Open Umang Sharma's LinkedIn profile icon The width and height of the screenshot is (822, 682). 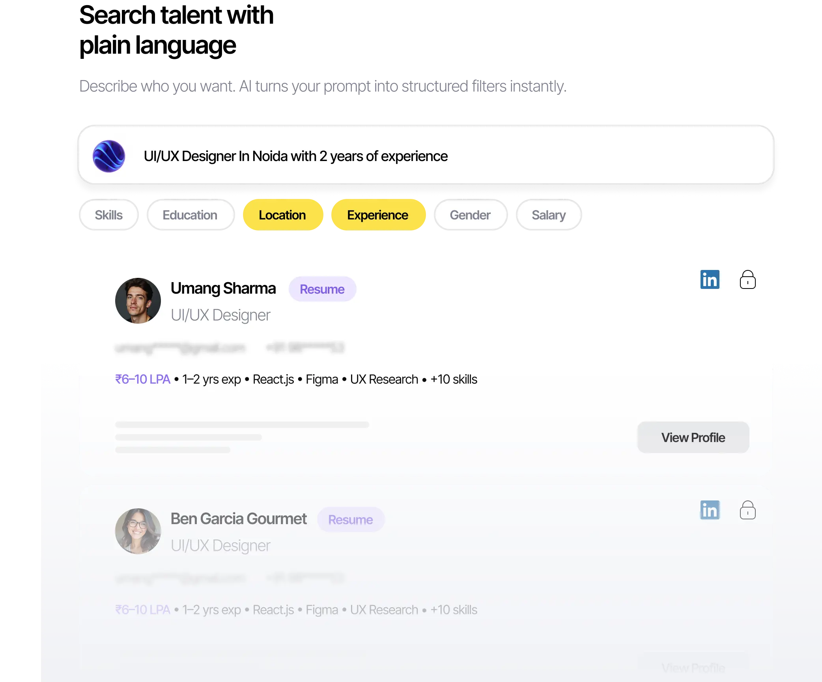click(x=710, y=279)
